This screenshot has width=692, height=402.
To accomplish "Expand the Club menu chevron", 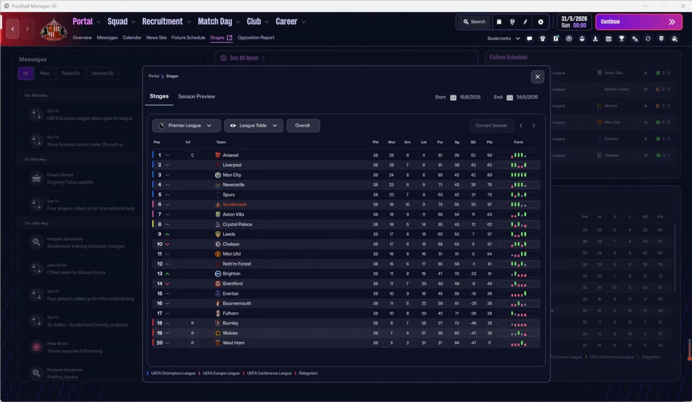I will pyautogui.click(x=267, y=22).
